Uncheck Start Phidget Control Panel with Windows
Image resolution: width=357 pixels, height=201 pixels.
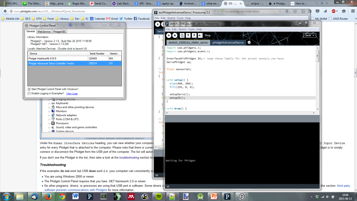click(29, 89)
